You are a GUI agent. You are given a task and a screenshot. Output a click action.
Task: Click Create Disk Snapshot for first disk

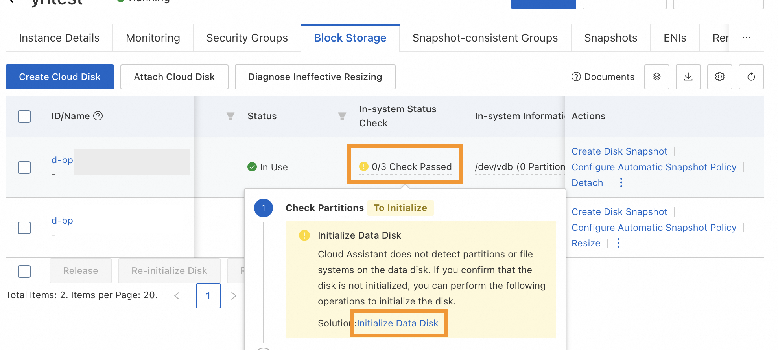point(619,151)
